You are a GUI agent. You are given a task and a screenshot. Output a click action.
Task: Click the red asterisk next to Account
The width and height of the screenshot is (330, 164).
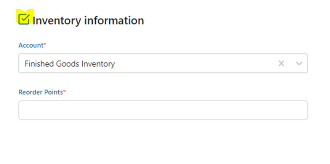(x=45, y=45)
